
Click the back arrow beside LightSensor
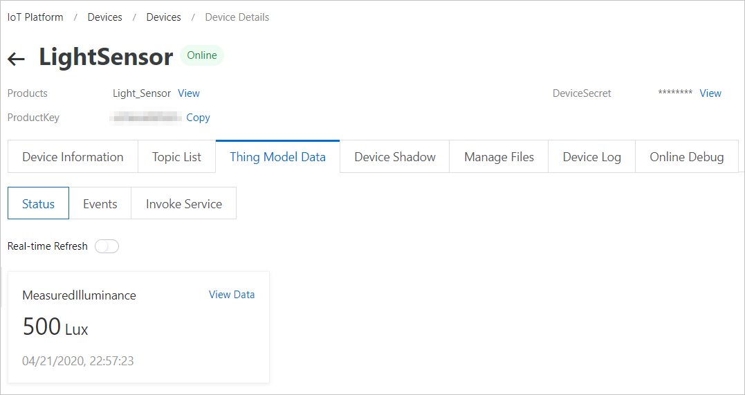point(16,59)
